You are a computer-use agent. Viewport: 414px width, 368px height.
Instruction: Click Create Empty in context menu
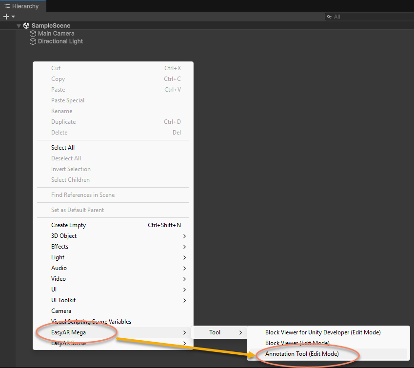[68, 225]
